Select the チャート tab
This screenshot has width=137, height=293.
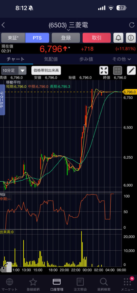(16, 59)
